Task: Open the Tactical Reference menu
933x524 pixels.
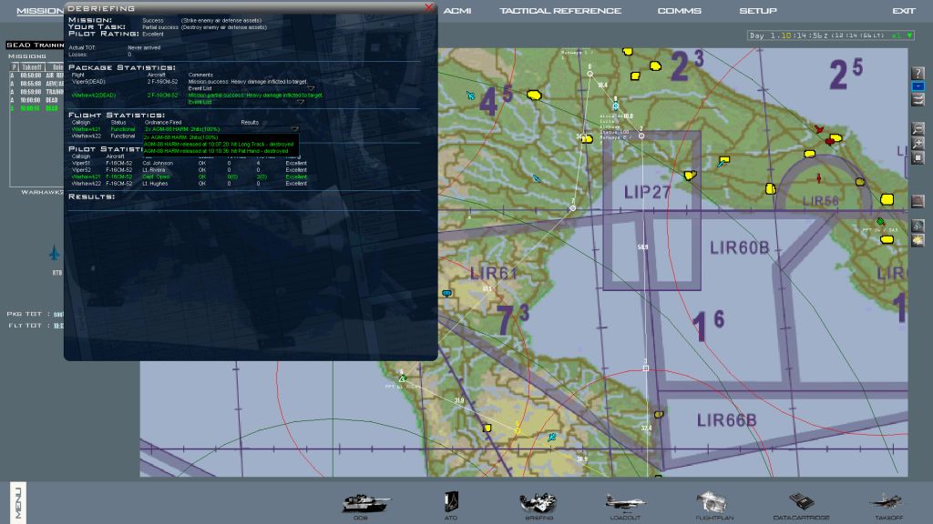Action: (560, 11)
